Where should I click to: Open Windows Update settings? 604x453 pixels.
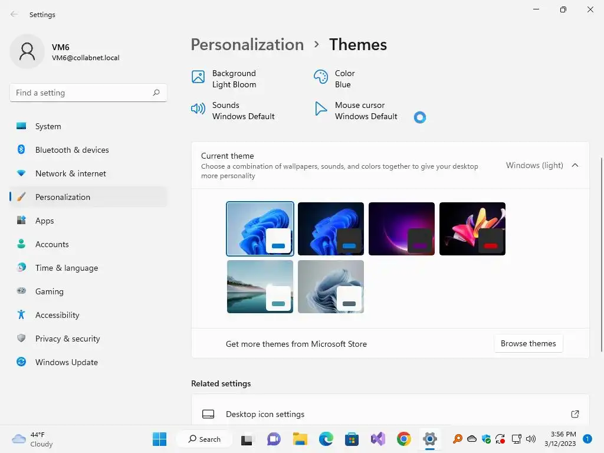[88, 362]
